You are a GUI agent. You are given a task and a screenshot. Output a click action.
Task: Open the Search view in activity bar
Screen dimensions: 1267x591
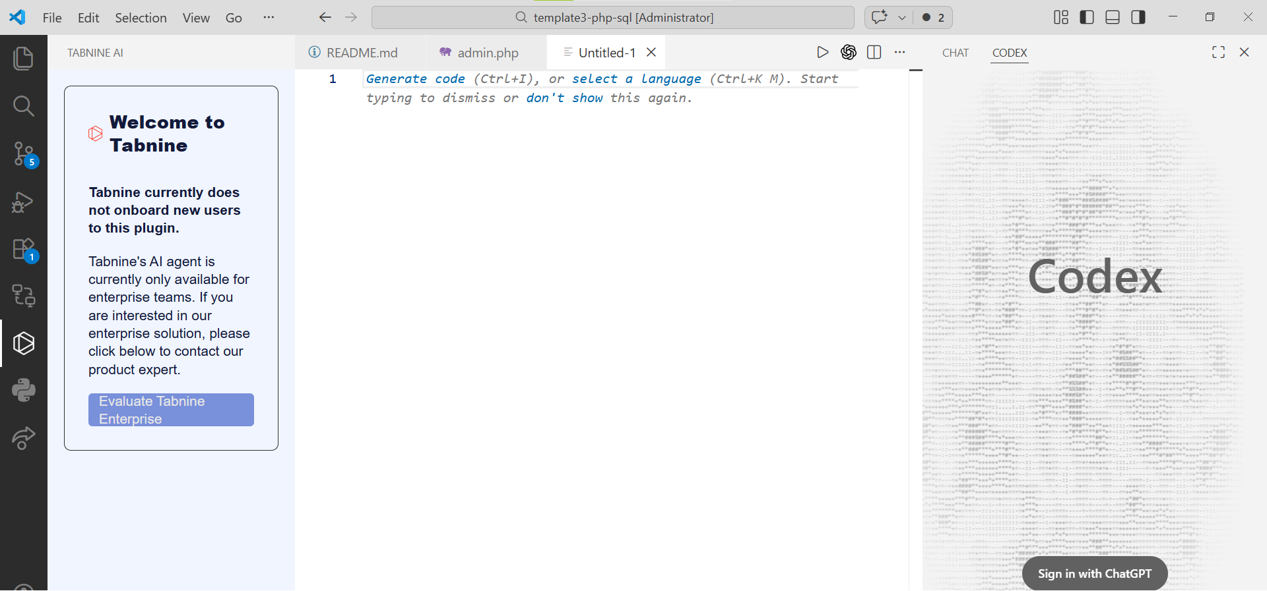(x=24, y=106)
